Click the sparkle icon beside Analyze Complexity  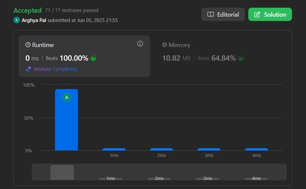(29, 69)
